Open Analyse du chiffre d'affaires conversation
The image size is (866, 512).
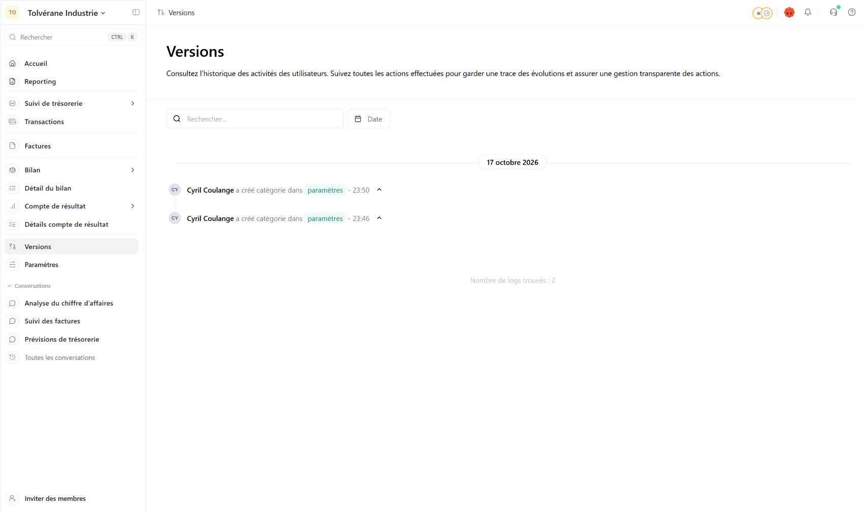(72, 303)
